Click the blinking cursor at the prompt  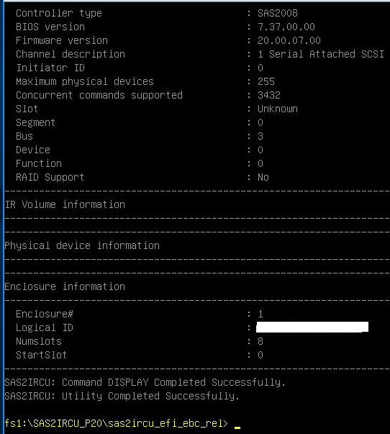237,428
